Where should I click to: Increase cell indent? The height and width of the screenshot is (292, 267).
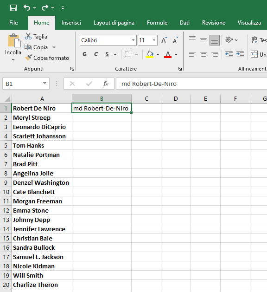[x=240, y=54]
